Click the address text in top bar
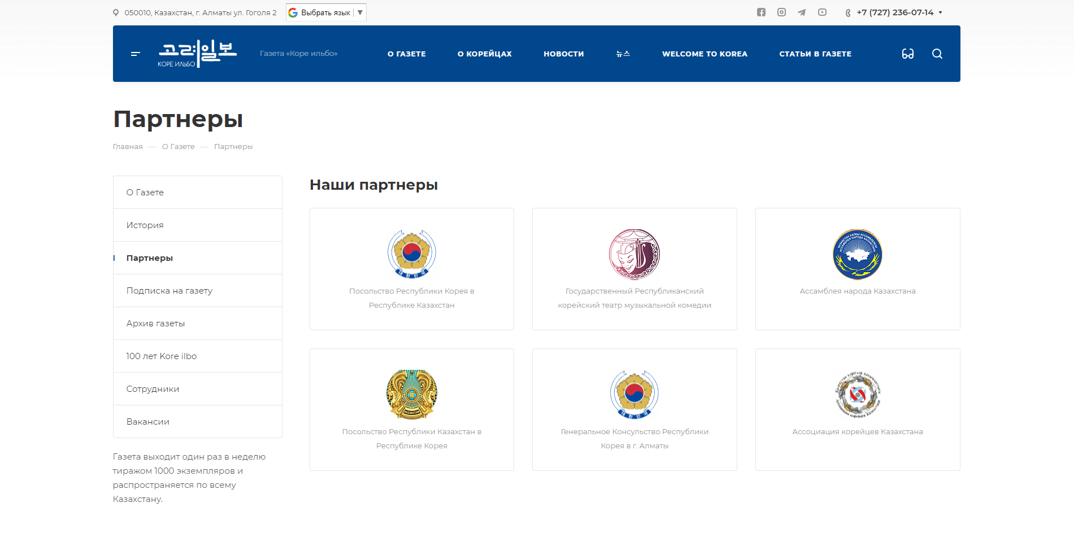Image resolution: width=1074 pixels, height=546 pixels. (201, 12)
